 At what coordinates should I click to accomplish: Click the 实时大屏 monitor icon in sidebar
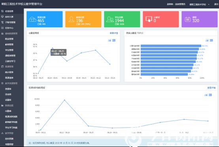[2, 17]
